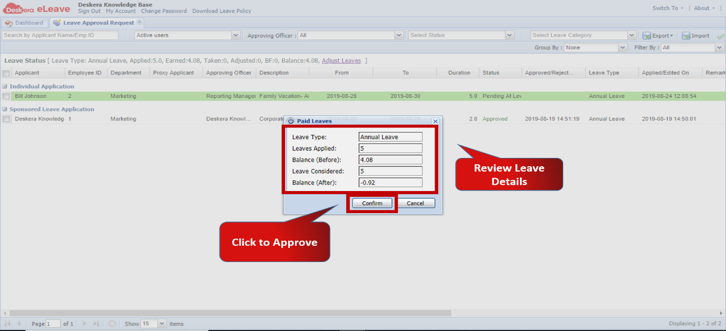
Task: Click Change Password link
Action: (x=164, y=11)
